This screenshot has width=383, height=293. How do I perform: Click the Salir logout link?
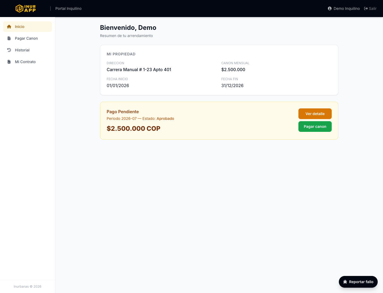click(370, 9)
